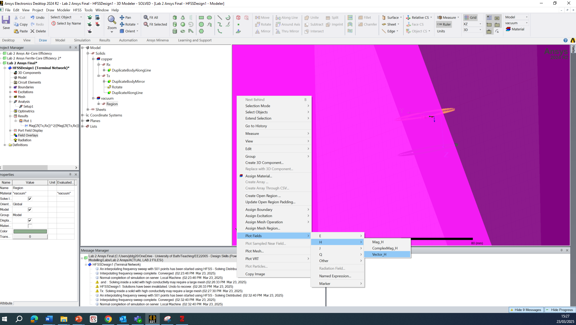Expand the Boundaries node in Project Manager
This screenshot has width=576, height=325.
click(x=10, y=87)
